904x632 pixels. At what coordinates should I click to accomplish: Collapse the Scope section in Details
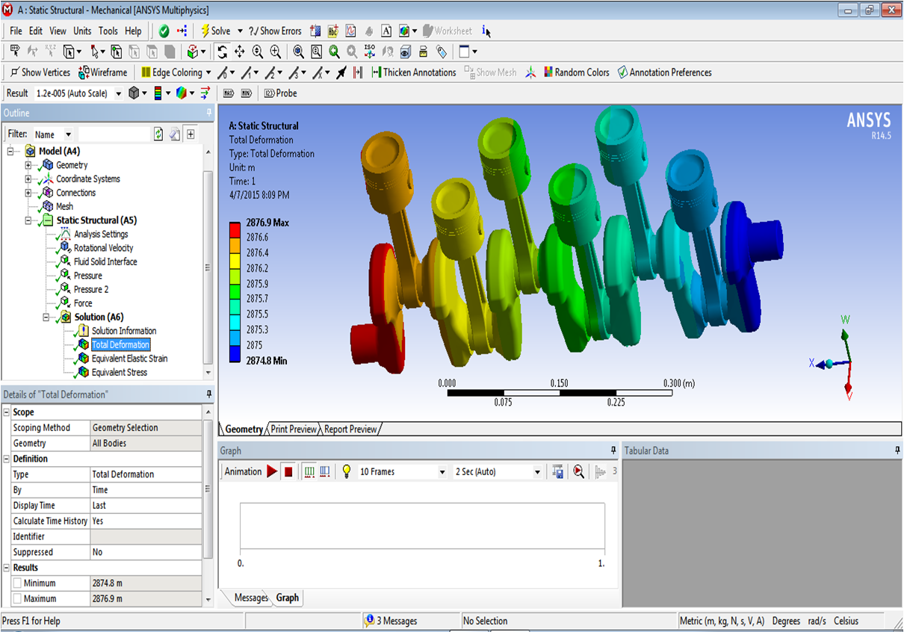point(6,412)
